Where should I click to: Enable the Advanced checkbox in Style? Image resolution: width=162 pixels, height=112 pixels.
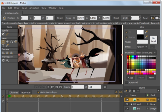pos(127,82)
